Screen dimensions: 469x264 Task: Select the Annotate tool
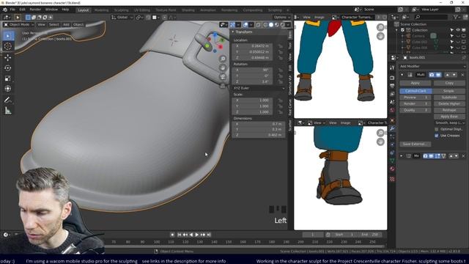(8, 100)
